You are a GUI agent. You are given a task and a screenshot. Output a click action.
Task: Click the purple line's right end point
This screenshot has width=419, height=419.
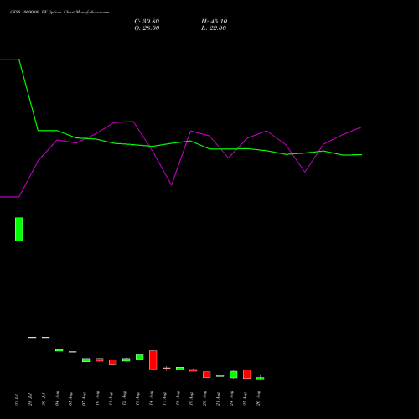click(362, 127)
